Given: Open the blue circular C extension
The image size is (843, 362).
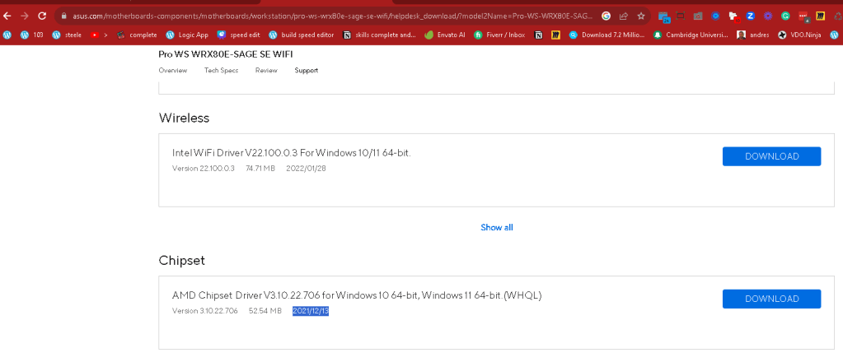Looking at the screenshot, I should [x=715, y=16].
